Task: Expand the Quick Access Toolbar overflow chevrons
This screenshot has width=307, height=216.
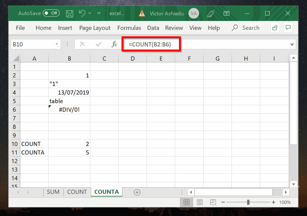Action: [99, 13]
